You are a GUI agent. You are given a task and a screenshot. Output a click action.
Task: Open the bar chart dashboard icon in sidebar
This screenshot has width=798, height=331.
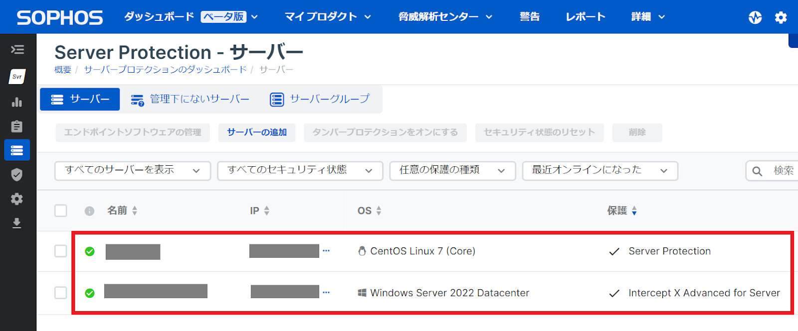point(17,102)
